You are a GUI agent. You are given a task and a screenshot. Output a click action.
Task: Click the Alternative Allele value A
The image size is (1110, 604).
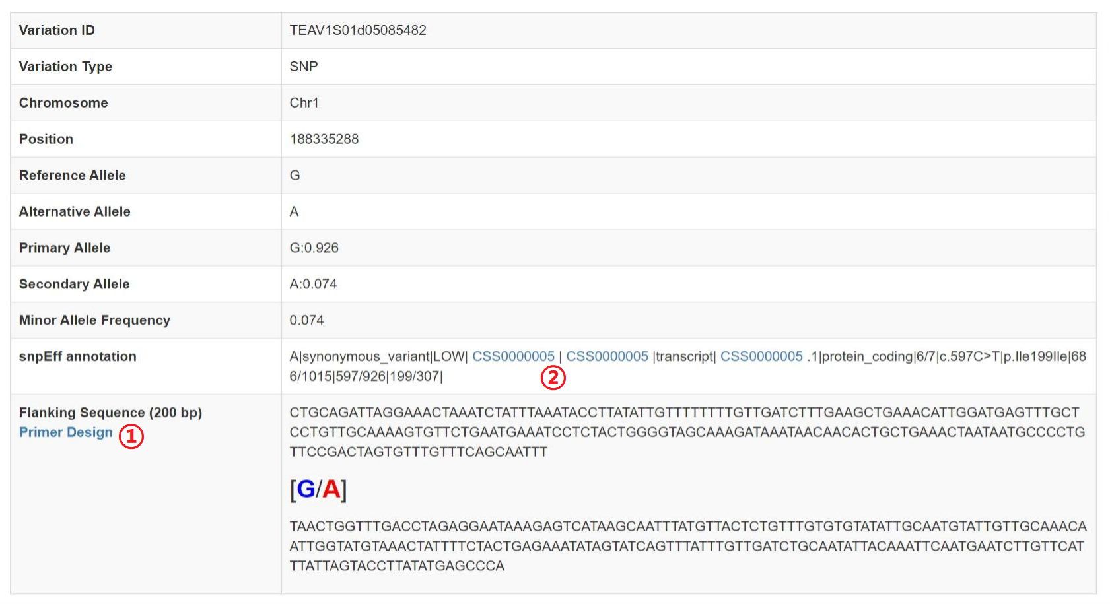tap(294, 212)
